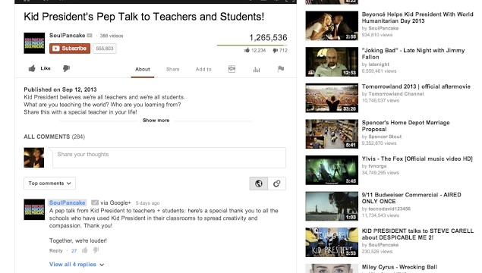Open the Miley Cyrus - Wrecking Ball thumbnail

332,268
